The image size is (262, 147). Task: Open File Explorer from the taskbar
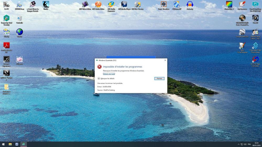(x=10, y=144)
